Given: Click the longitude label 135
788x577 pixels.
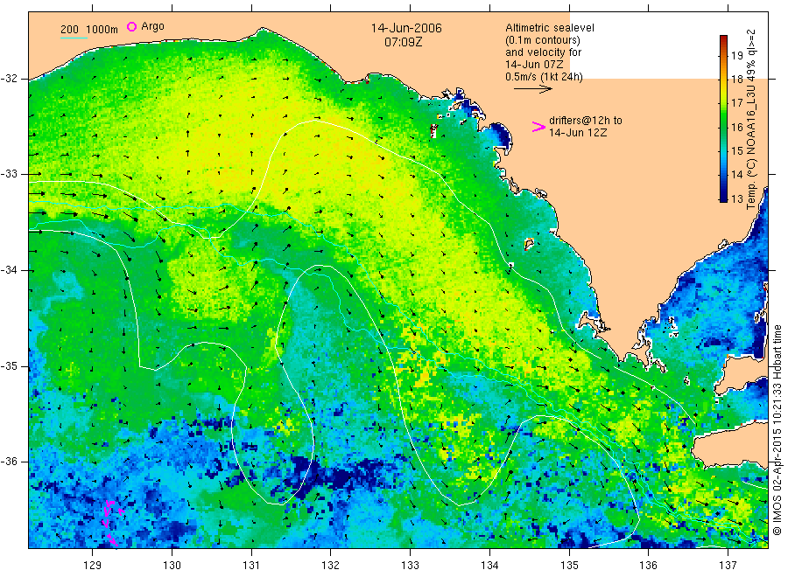Looking at the screenshot, I should (x=569, y=566).
